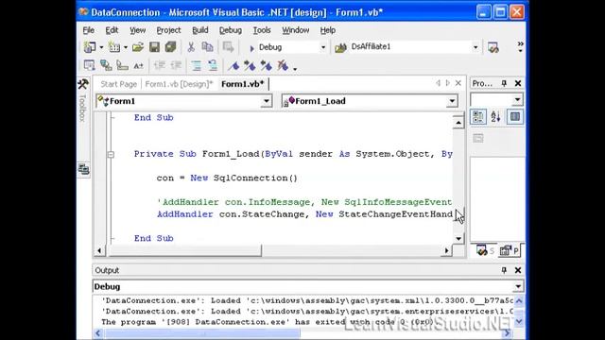Save Form1.vb with the floppy disk icon

pos(154,47)
